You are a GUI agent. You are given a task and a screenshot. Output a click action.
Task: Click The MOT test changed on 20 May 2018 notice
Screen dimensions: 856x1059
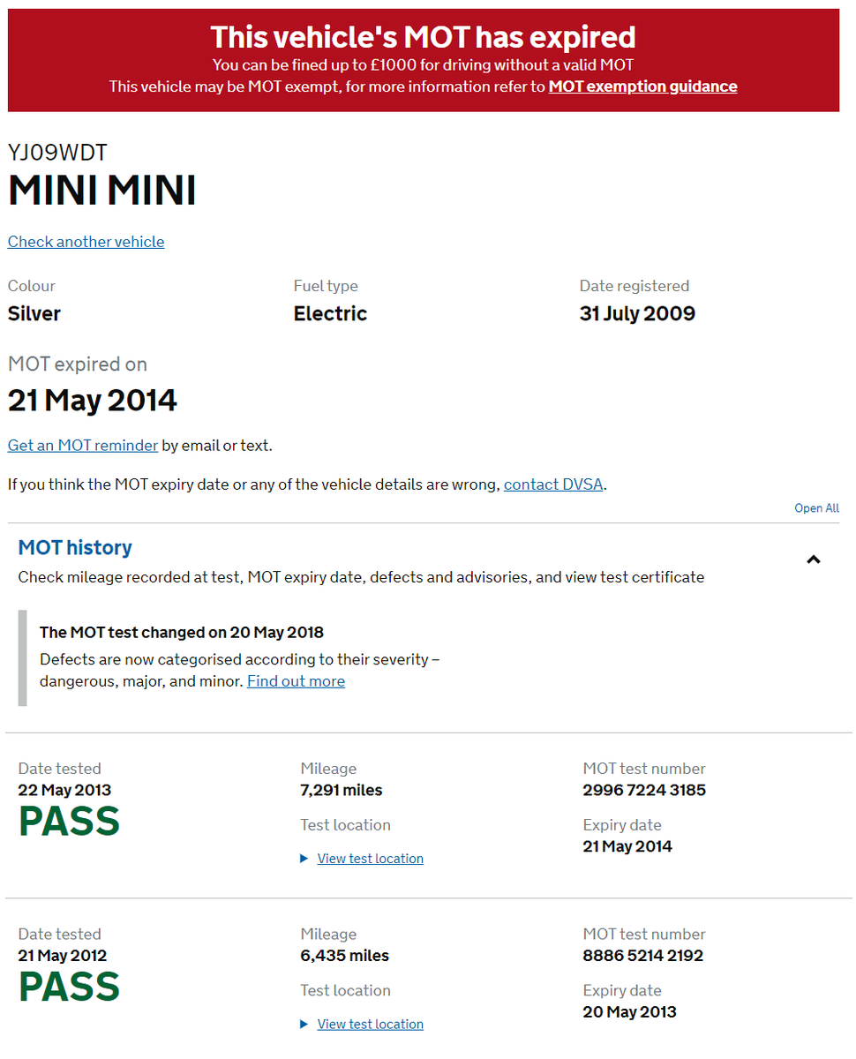182,633
